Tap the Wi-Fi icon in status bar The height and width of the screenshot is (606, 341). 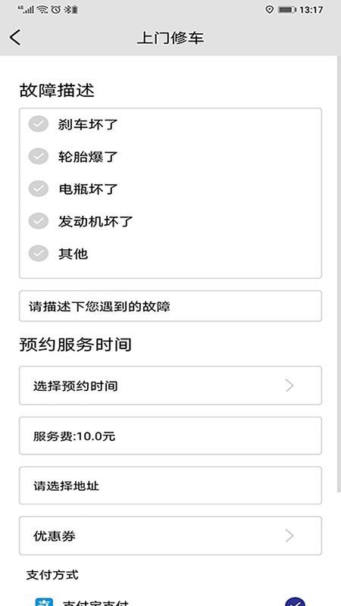pos(42,10)
